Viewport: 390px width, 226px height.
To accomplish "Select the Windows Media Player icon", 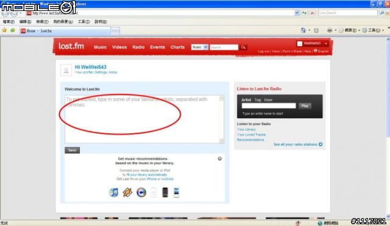I will (x=141, y=192).
